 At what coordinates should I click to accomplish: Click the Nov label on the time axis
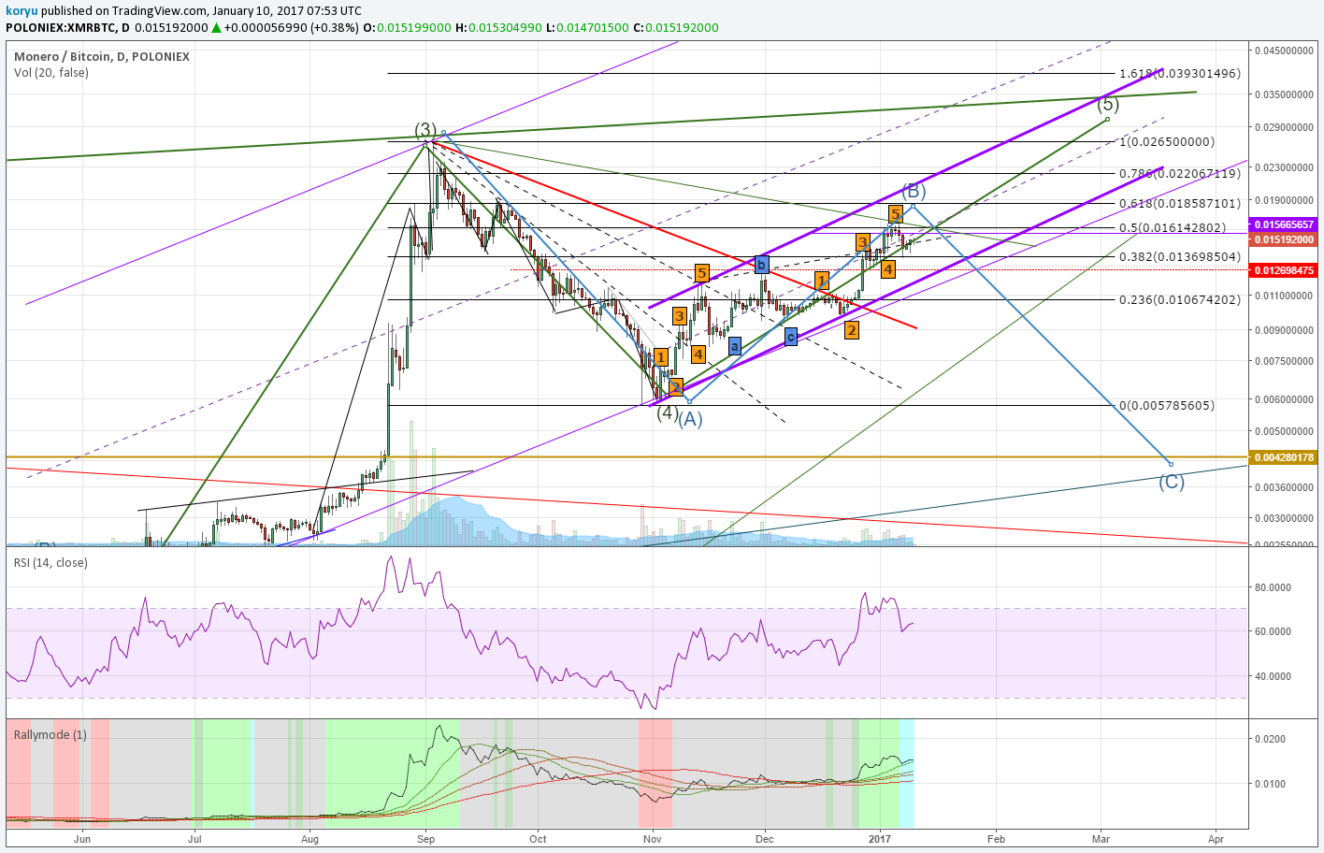(x=653, y=839)
